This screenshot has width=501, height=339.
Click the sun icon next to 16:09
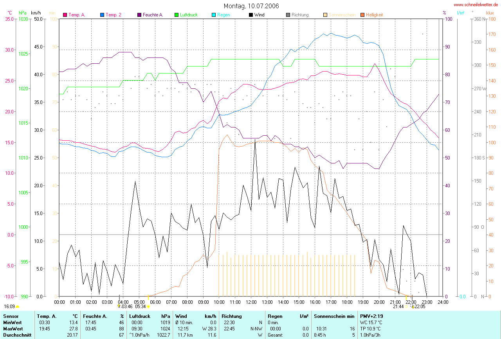tap(18, 307)
